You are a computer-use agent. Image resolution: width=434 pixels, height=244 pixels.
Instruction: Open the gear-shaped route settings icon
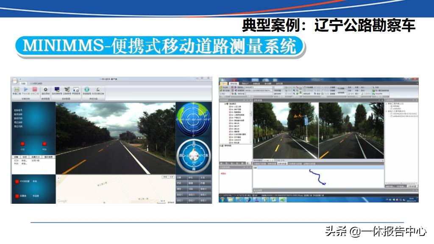[x=45, y=89]
